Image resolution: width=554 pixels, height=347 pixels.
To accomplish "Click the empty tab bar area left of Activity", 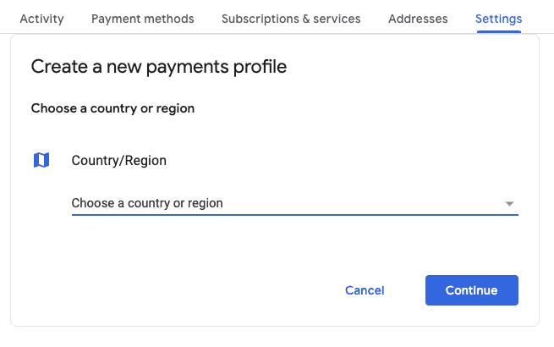I will [7, 19].
